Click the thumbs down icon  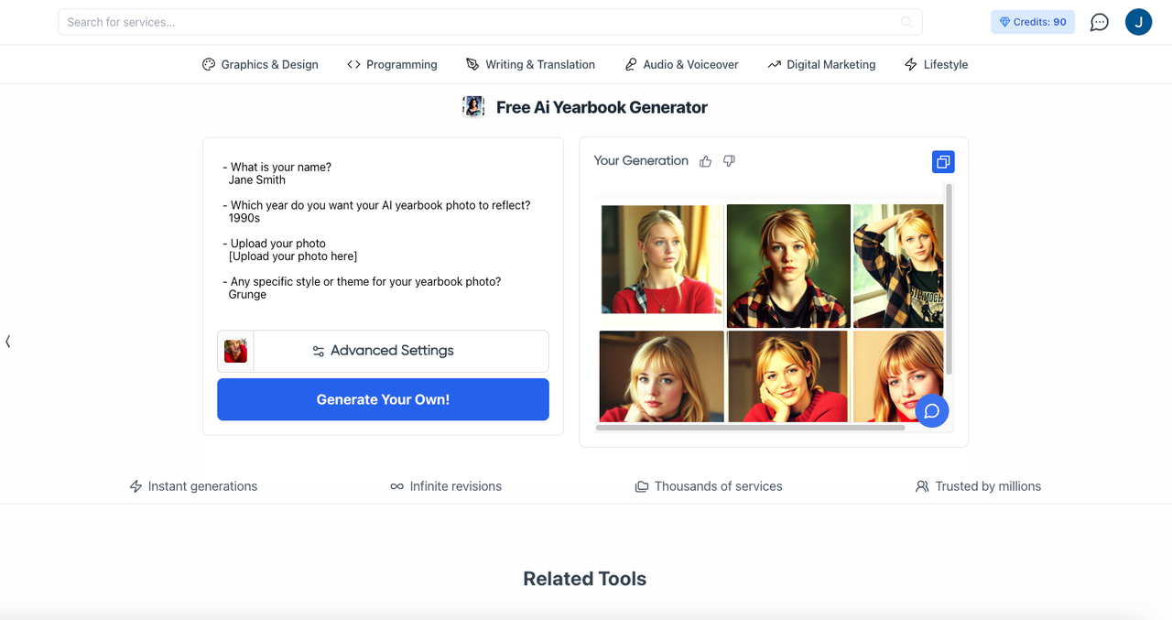pyautogui.click(x=729, y=161)
